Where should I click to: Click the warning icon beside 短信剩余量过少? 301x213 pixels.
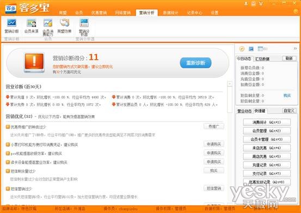coord(8,171)
